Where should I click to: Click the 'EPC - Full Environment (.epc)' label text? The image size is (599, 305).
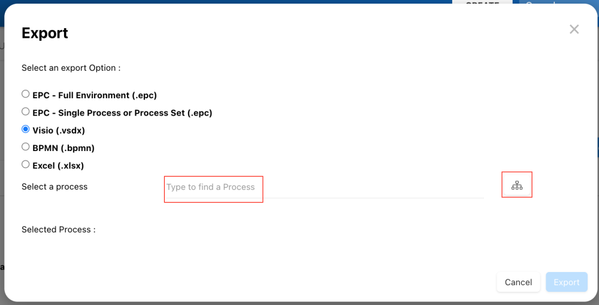(x=95, y=95)
